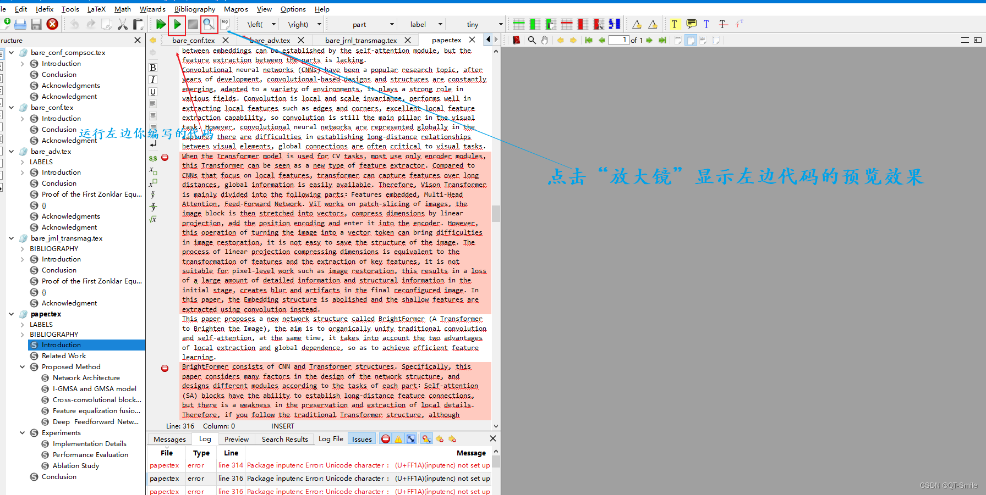Image resolution: width=986 pixels, height=495 pixels.
Task: Select the Related Work section in the structure
Action: pos(64,355)
